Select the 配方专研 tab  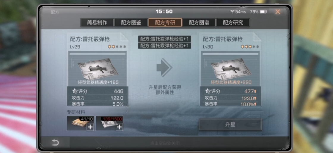point(165,23)
